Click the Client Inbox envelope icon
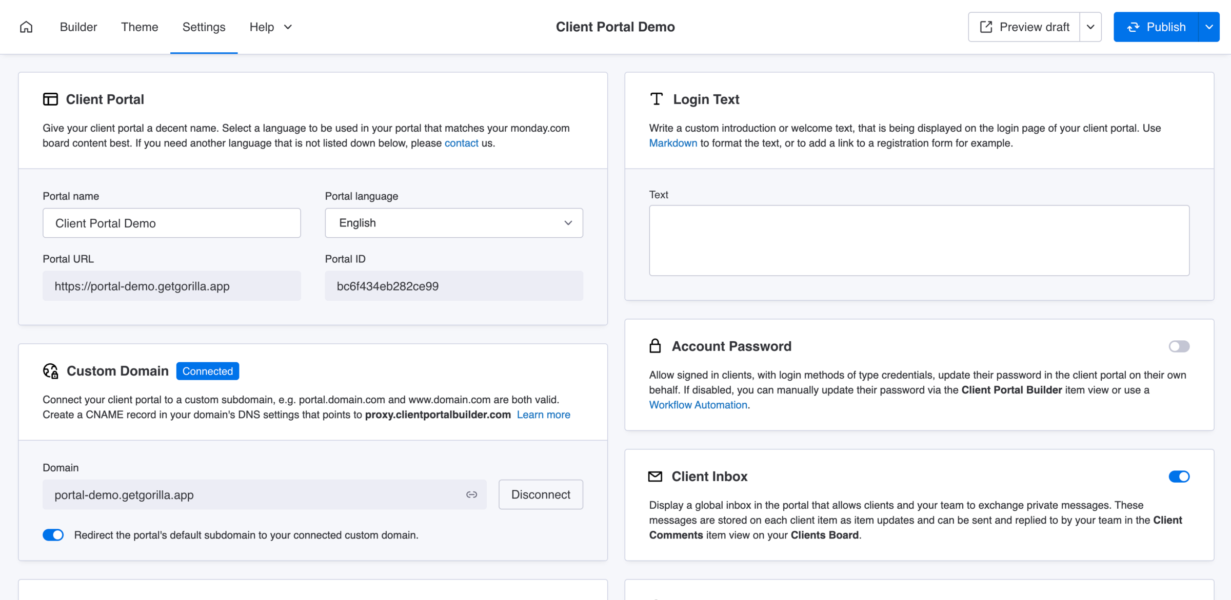The image size is (1231, 600). pos(655,477)
